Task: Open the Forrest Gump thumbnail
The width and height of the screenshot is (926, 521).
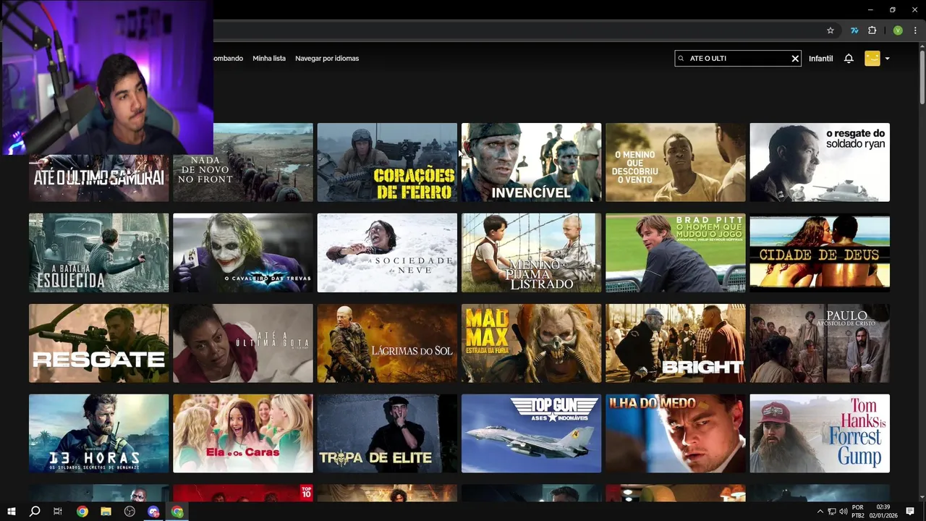Action: (820, 433)
